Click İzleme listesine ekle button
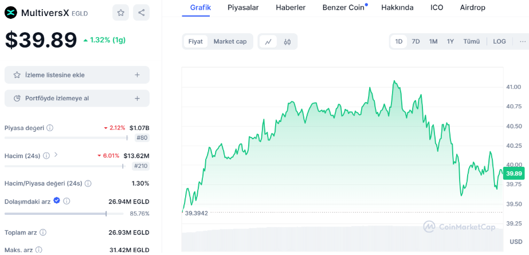Image resolution: width=529 pixels, height=255 pixels. tap(77, 75)
